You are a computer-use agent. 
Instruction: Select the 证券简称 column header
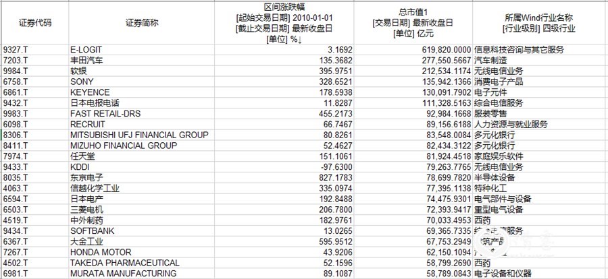tap(142, 23)
